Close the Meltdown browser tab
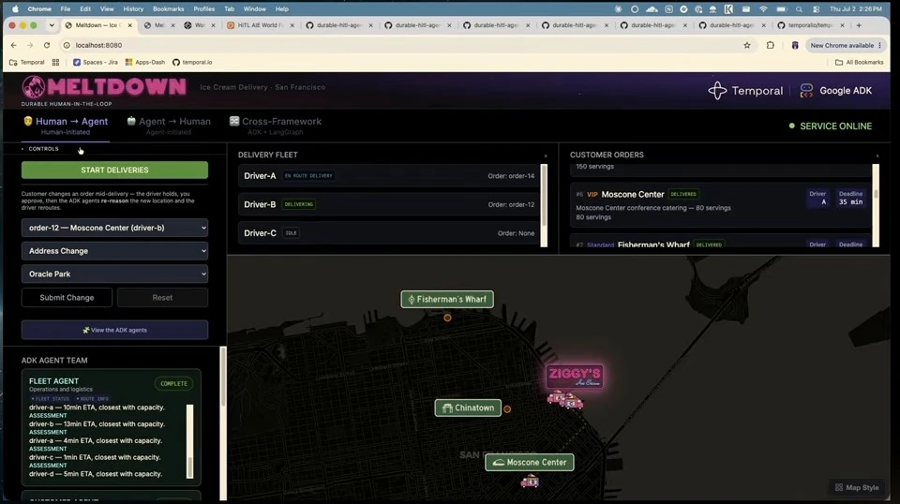Image resolution: width=900 pixels, height=504 pixels. point(129,25)
